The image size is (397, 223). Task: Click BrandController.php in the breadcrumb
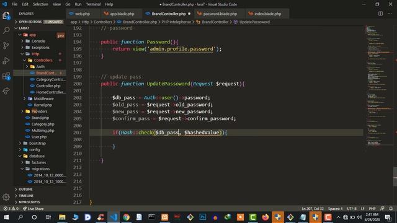140,22
